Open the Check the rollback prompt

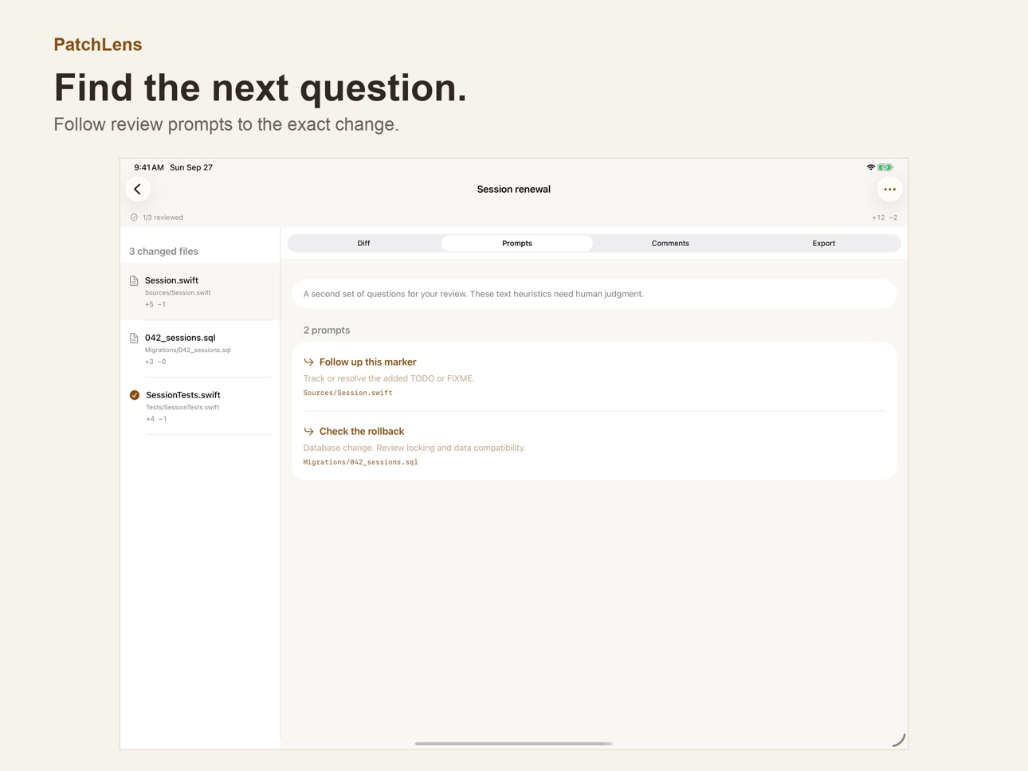(x=594, y=446)
